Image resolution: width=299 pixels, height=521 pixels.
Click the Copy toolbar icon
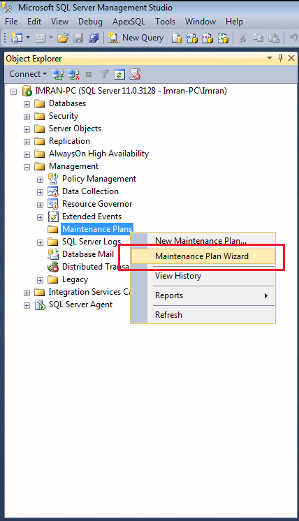click(258, 38)
